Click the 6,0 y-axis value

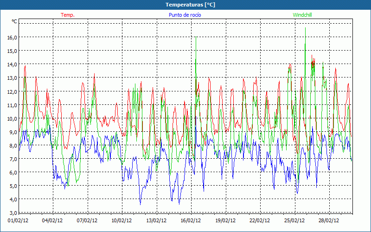(x=13, y=173)
